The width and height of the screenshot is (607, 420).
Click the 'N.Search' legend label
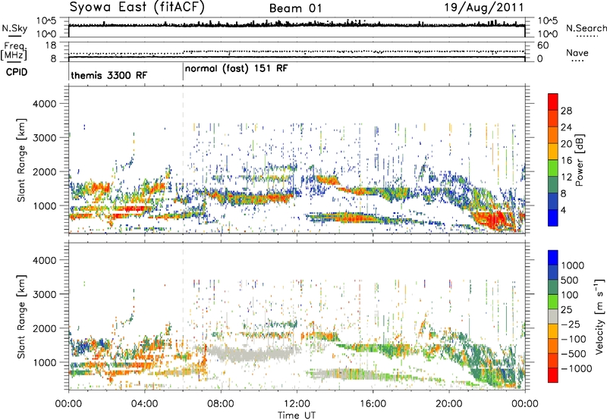coord(587,28)
